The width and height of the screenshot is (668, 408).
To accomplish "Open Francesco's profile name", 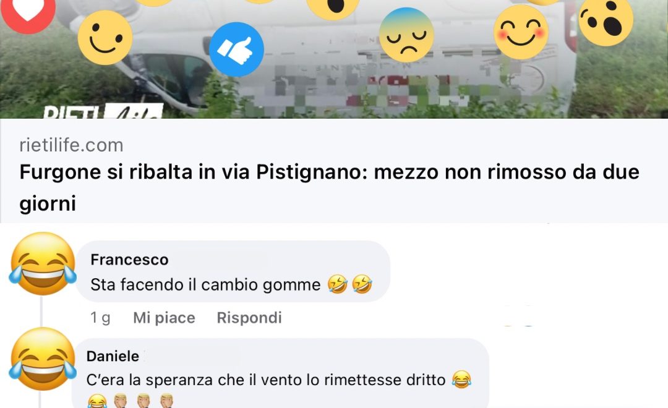I will tap(129, 260).
